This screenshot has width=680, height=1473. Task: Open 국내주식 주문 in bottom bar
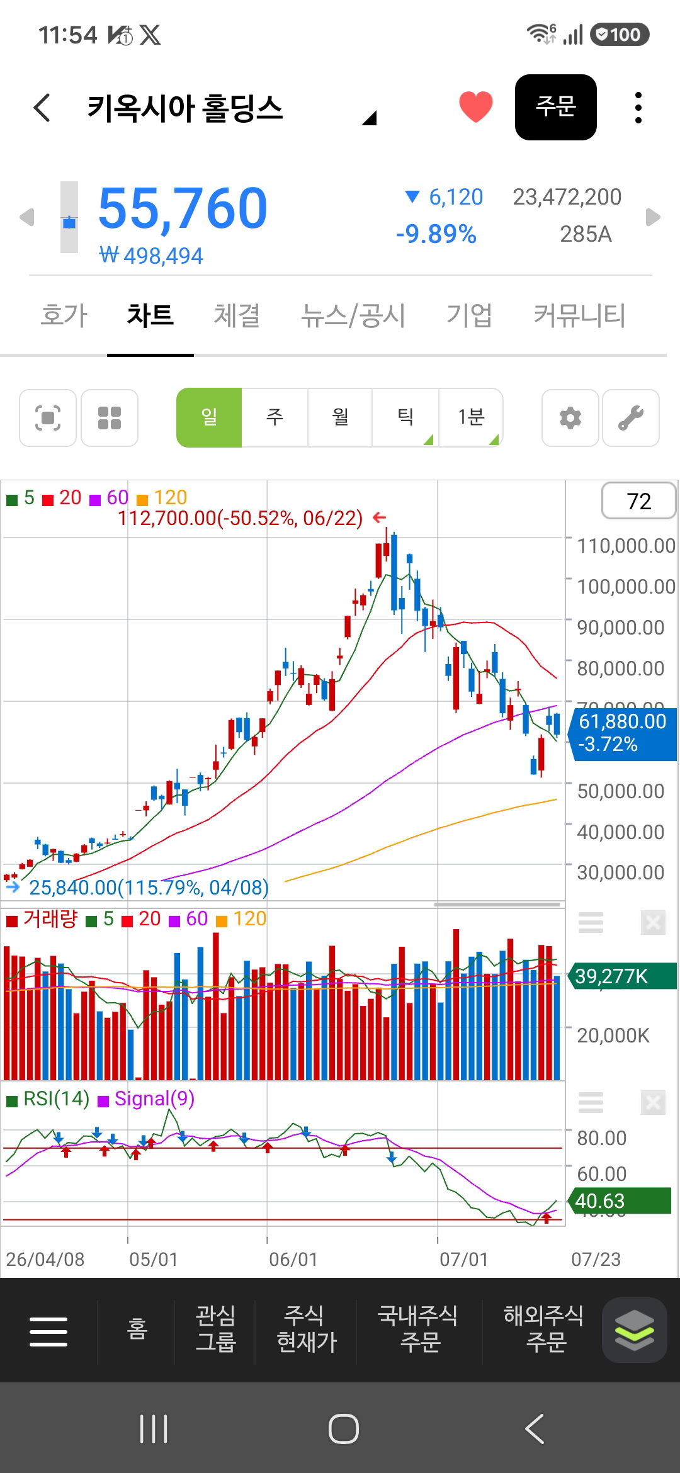418,1329
